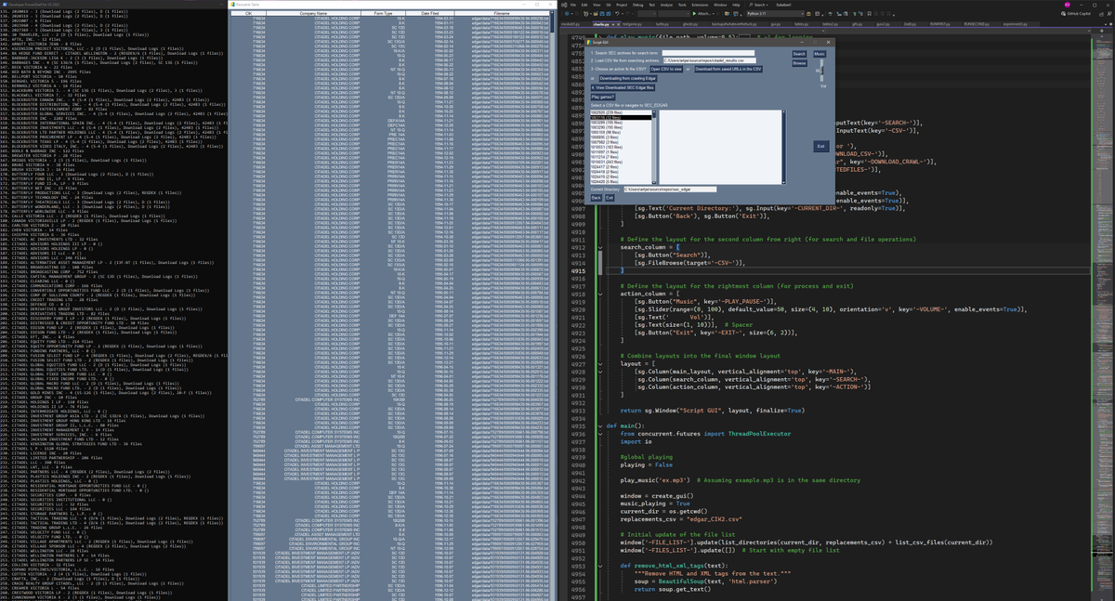Open the Analyze menu in Visual Studio

point(666,5)
